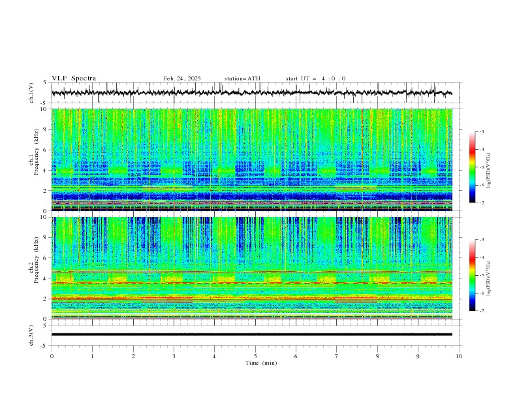The image size is (517, 400).
Task: Click time axis tick label "0"
Action: [x=52, y=356]
